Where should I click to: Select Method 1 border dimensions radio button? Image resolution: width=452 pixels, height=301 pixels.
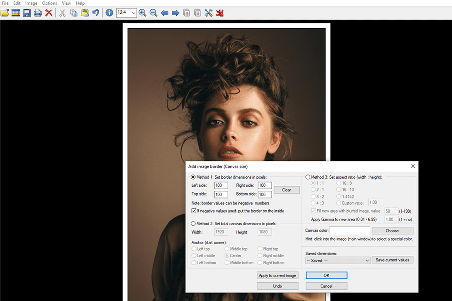coord(193,177)
